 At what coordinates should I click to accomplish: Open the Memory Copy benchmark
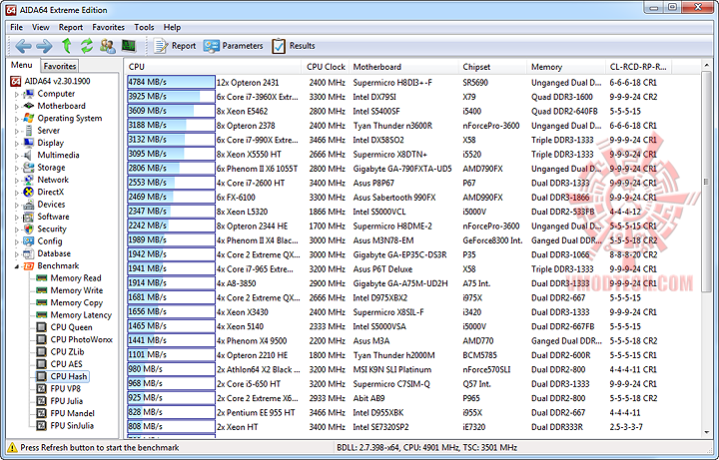[77, 303]
